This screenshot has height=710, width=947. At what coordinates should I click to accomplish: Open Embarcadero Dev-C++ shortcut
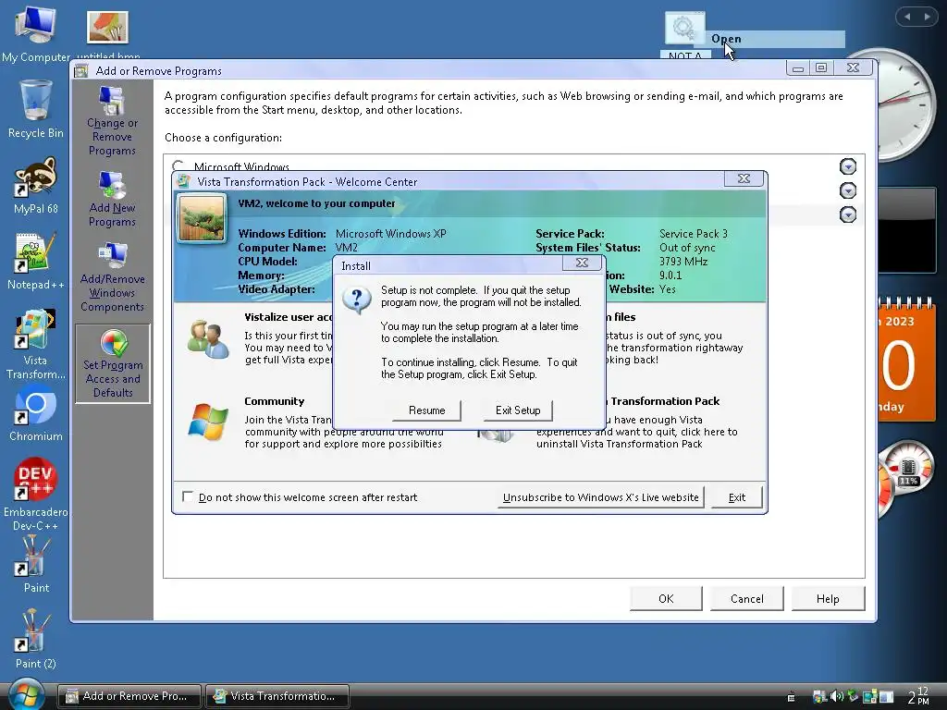tap(36, 496)
